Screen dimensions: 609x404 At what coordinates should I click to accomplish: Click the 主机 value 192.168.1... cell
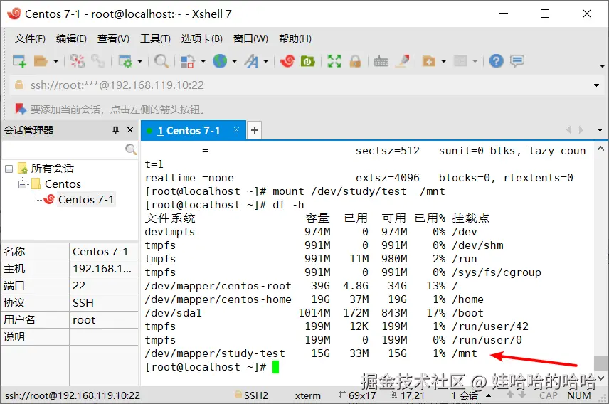[104, 269]
